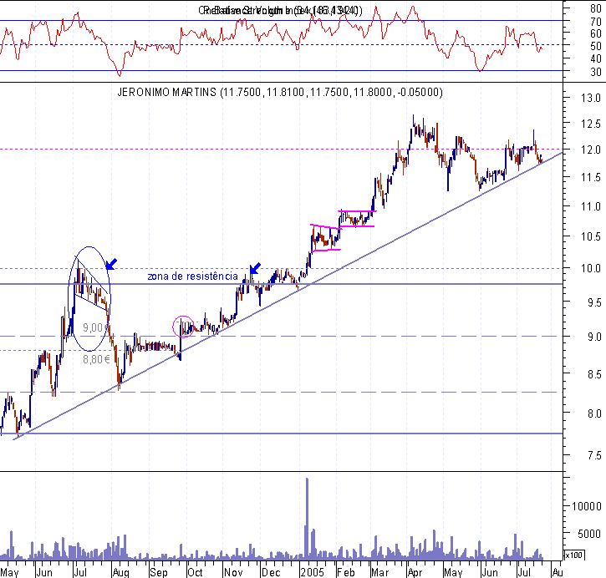Click the Aug month label on time axis
The image size is (606, 578).
click(120, 572)
